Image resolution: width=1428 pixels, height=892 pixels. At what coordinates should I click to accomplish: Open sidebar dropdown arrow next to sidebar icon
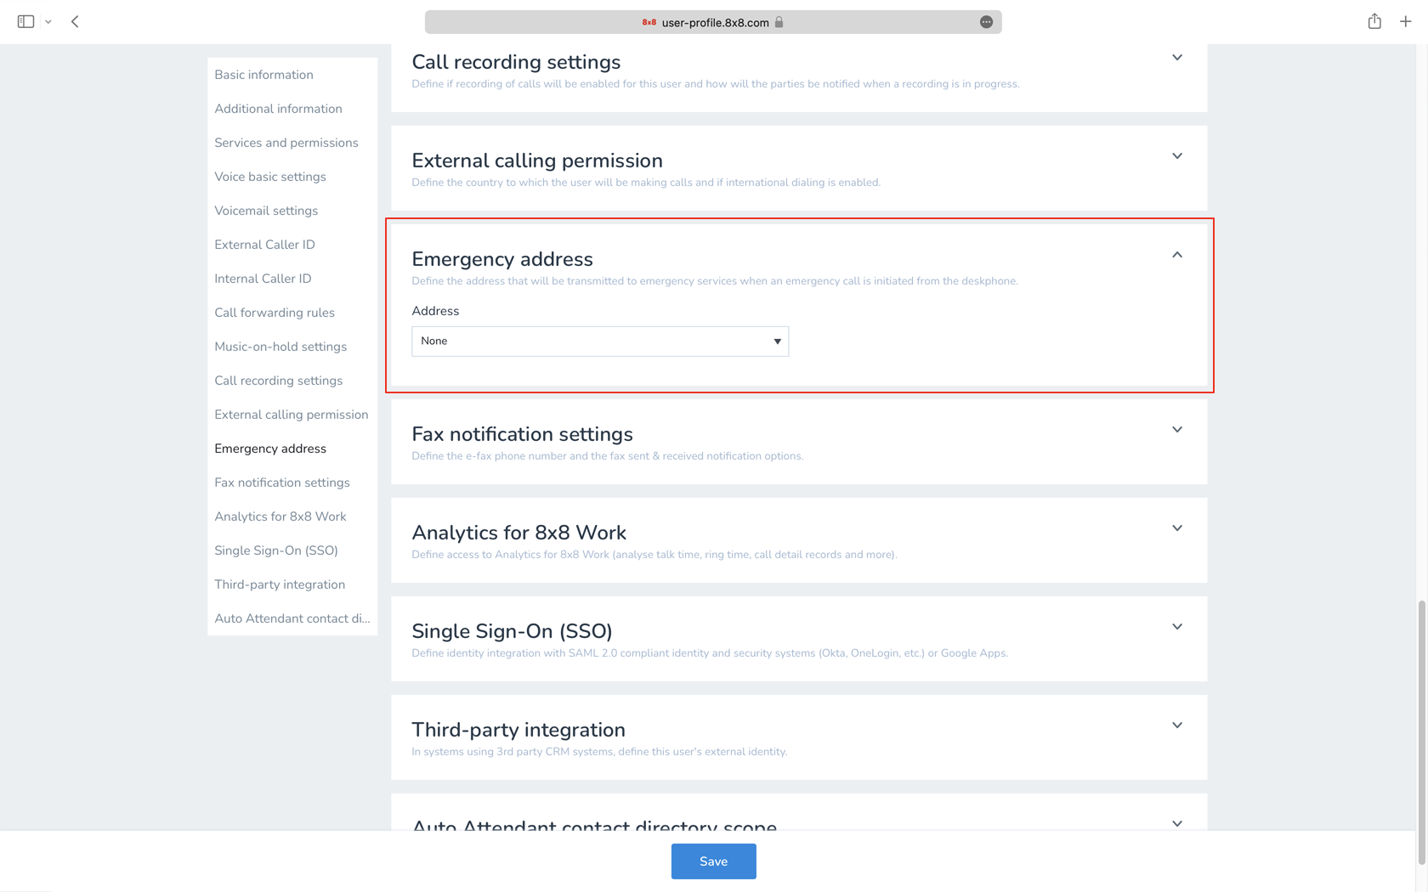(48, 22)
